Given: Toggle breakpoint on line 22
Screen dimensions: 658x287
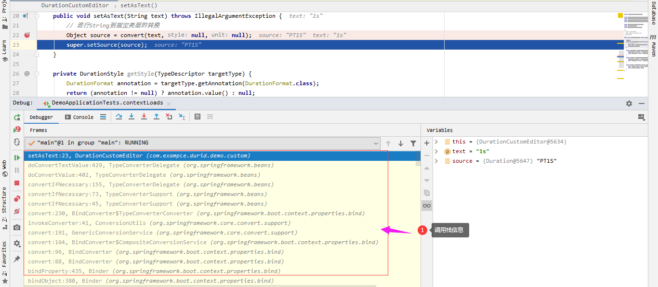Looking at the screenshot, I should 27,35.
